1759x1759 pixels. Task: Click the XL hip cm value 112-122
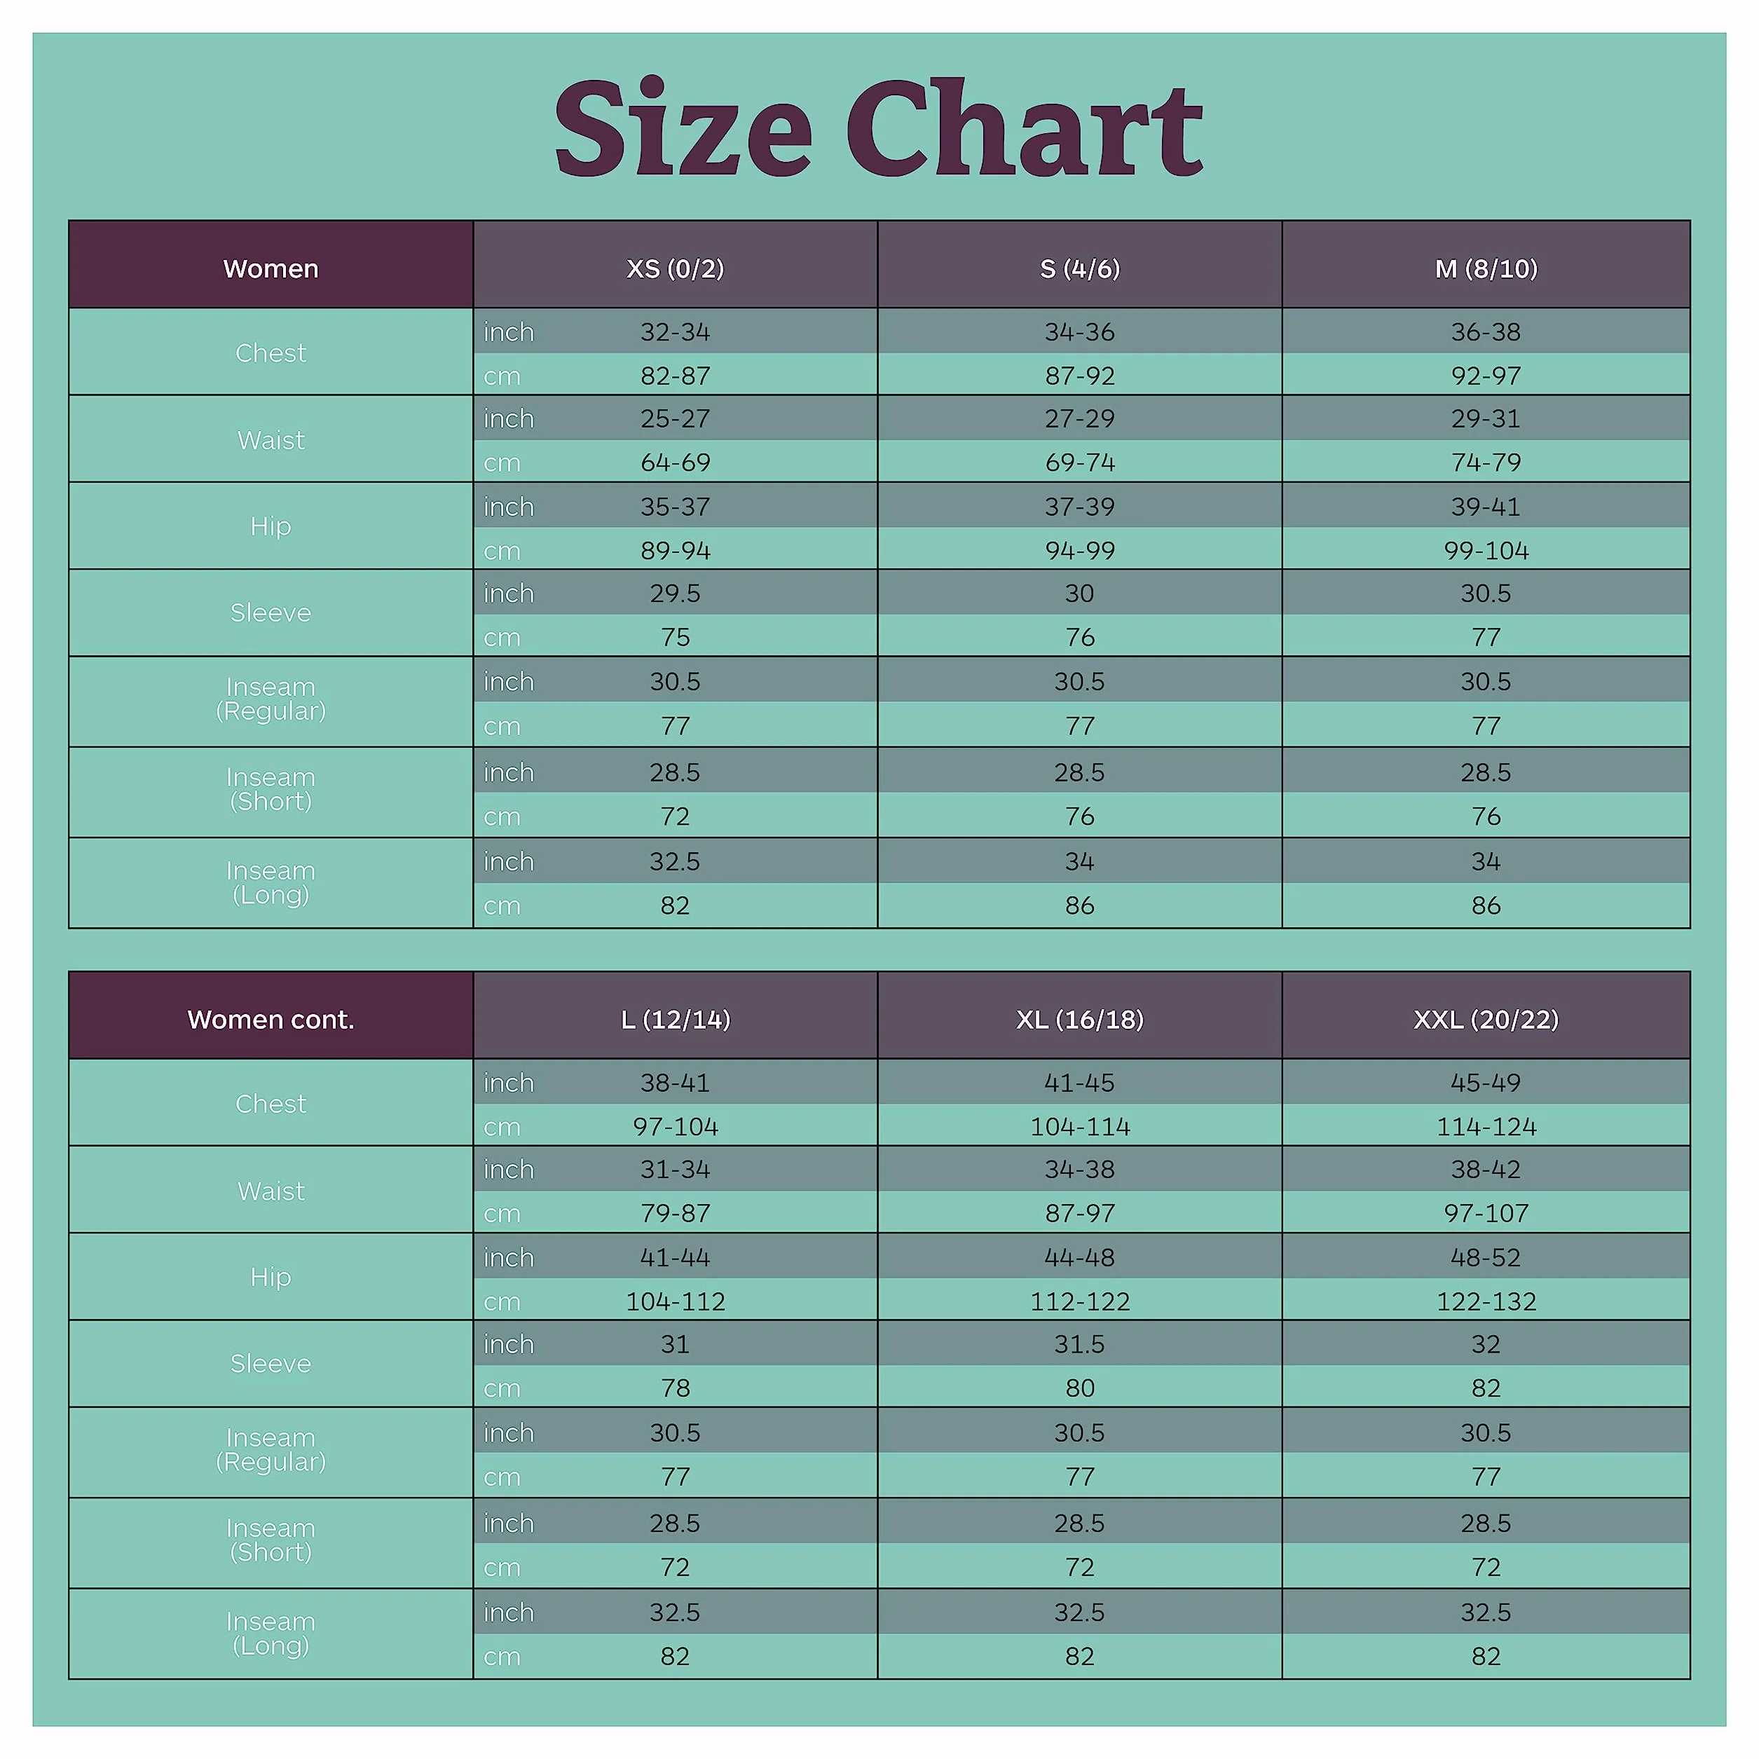pyautogui.click(x=1080, y=1301)
